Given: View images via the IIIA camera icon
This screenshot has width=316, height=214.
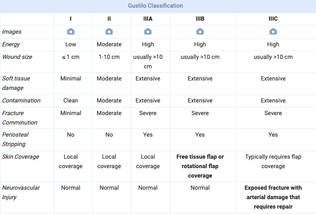Looking at the screenshot, I should [x=148, y=31].
